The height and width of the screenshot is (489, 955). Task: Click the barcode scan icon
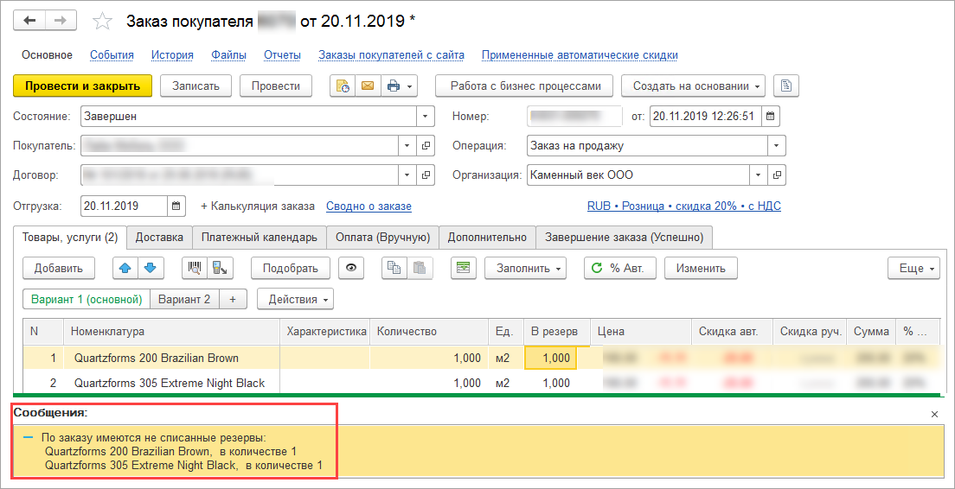coord(195,268)
